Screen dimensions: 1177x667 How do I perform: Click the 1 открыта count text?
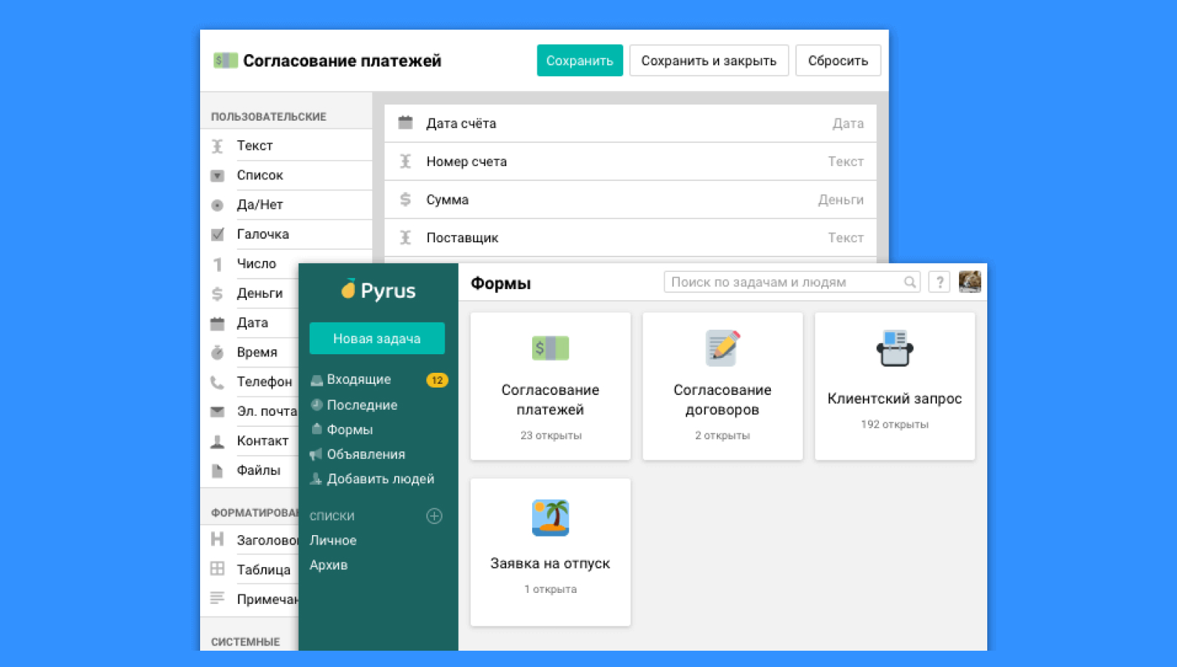(x=551, y=589)
